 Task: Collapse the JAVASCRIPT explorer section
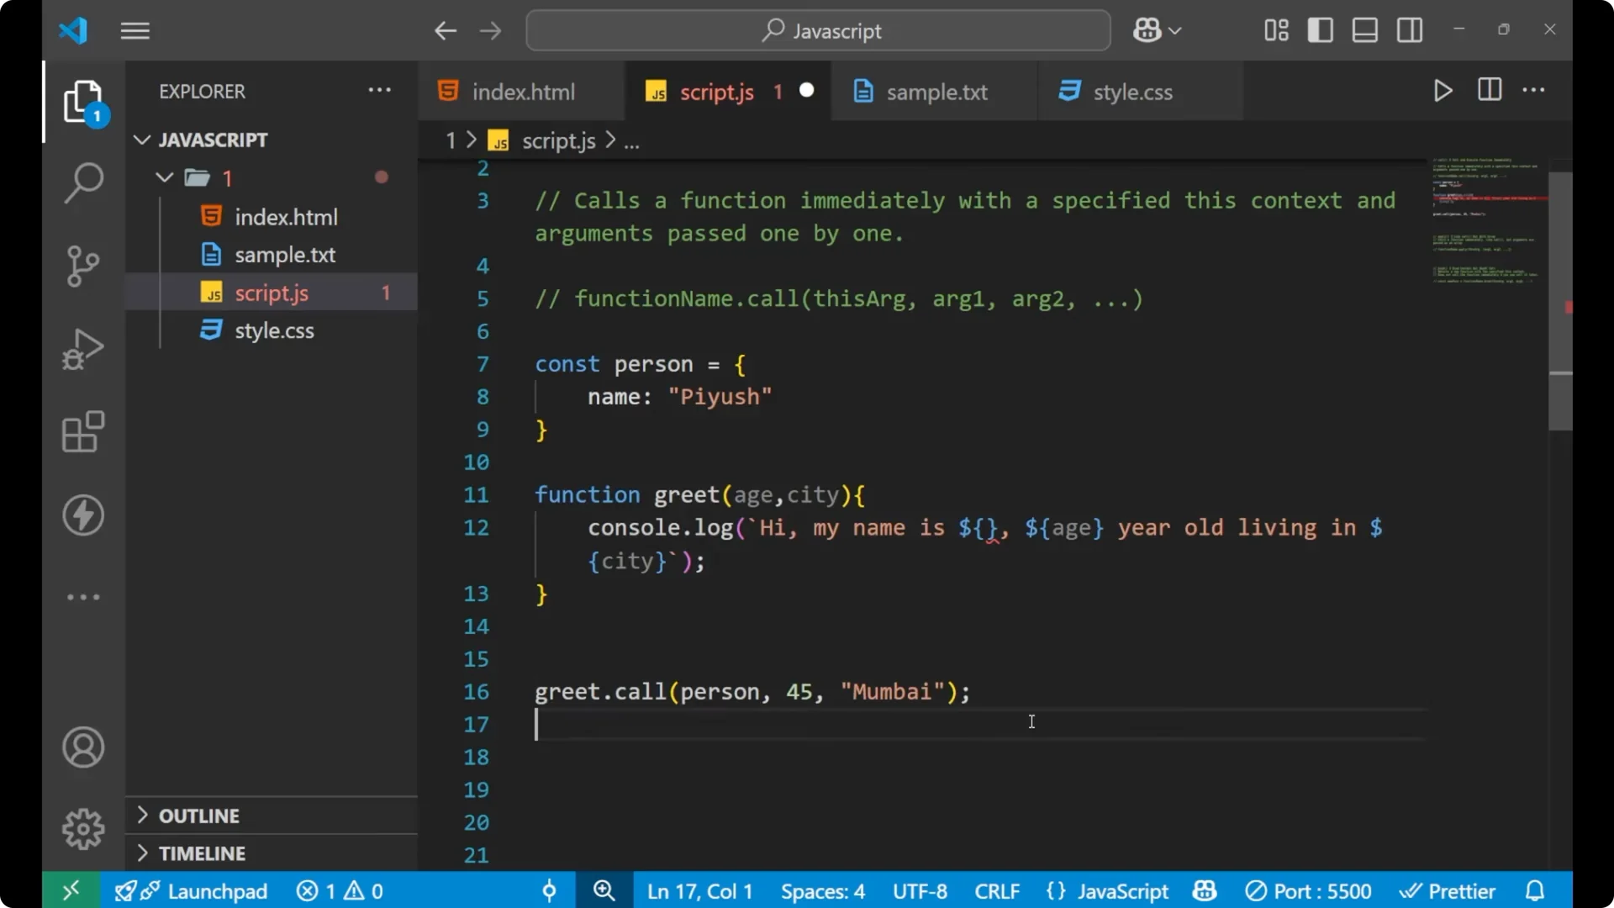(x=140, y=140)
